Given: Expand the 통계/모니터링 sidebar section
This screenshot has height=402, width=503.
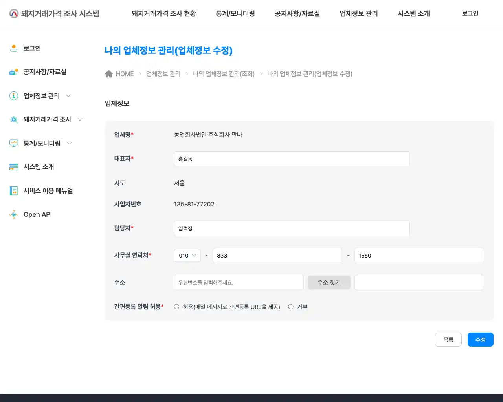Looking at the screenshot, I should (x=69, y=143).
